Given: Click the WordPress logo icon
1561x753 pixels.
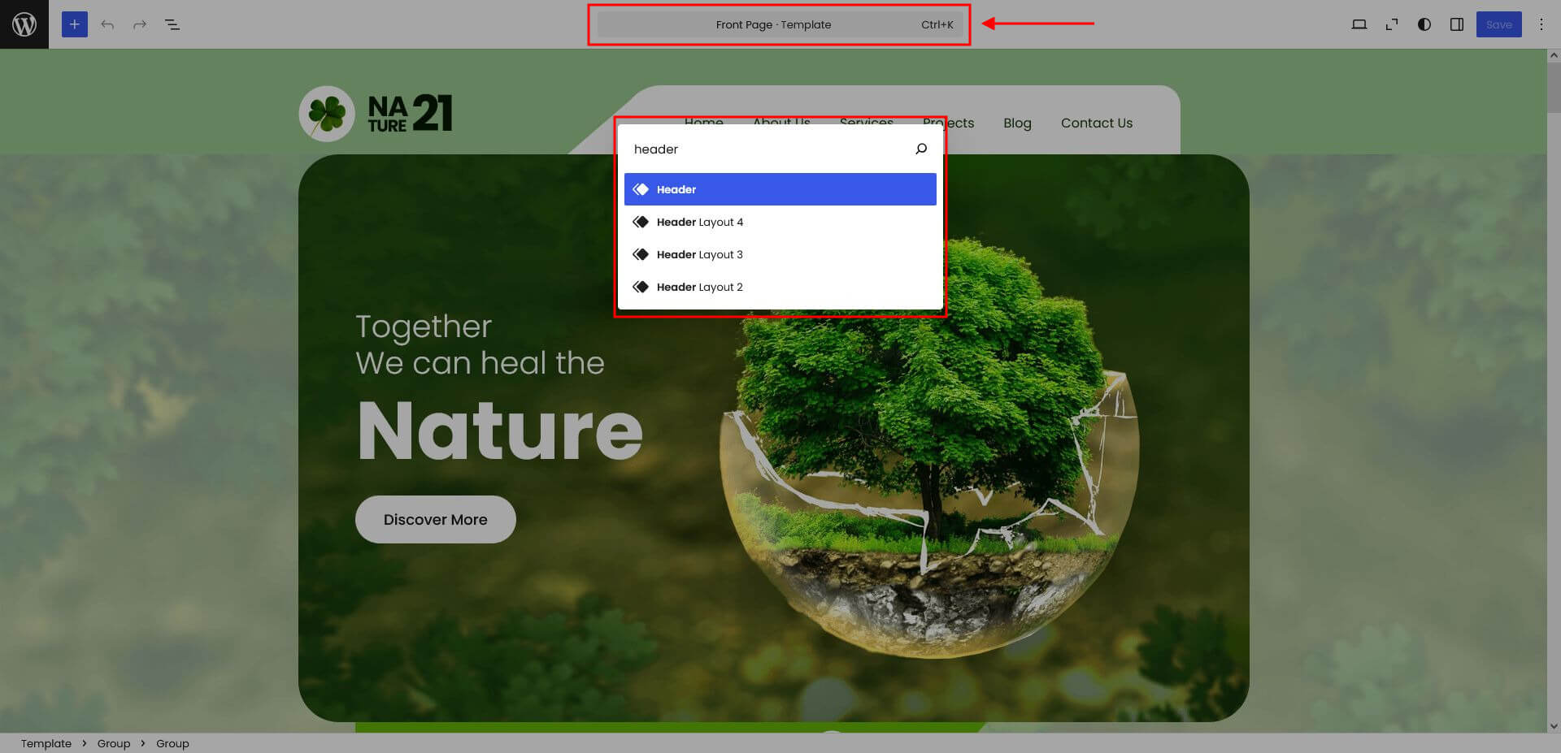Looking at the screenshot, I should click(24, 24).
